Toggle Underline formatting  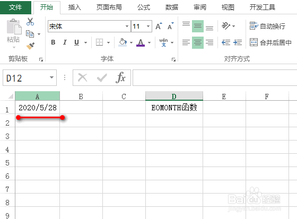point(76,42)
